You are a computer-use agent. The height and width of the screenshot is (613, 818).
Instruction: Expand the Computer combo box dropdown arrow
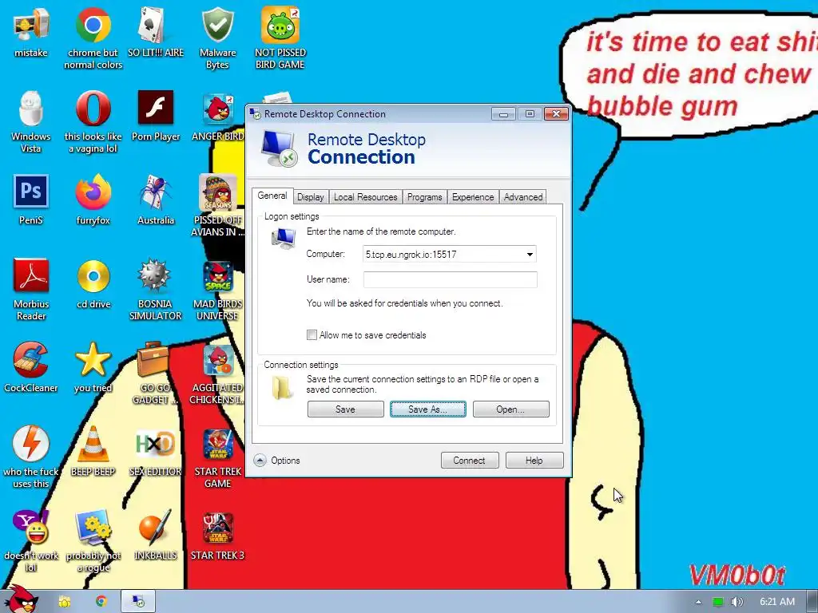click(530, 255)
